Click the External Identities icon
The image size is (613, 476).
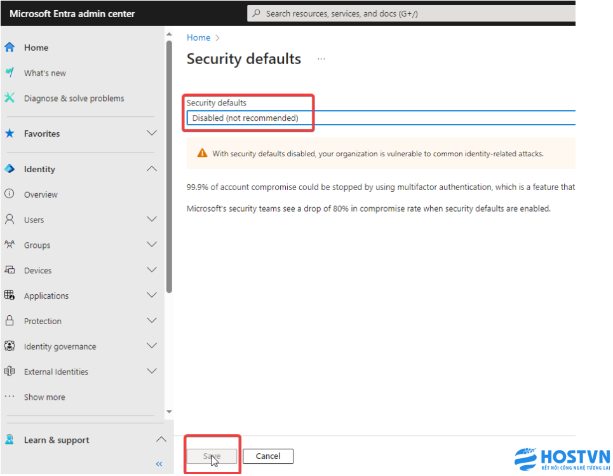coord(10,371)
